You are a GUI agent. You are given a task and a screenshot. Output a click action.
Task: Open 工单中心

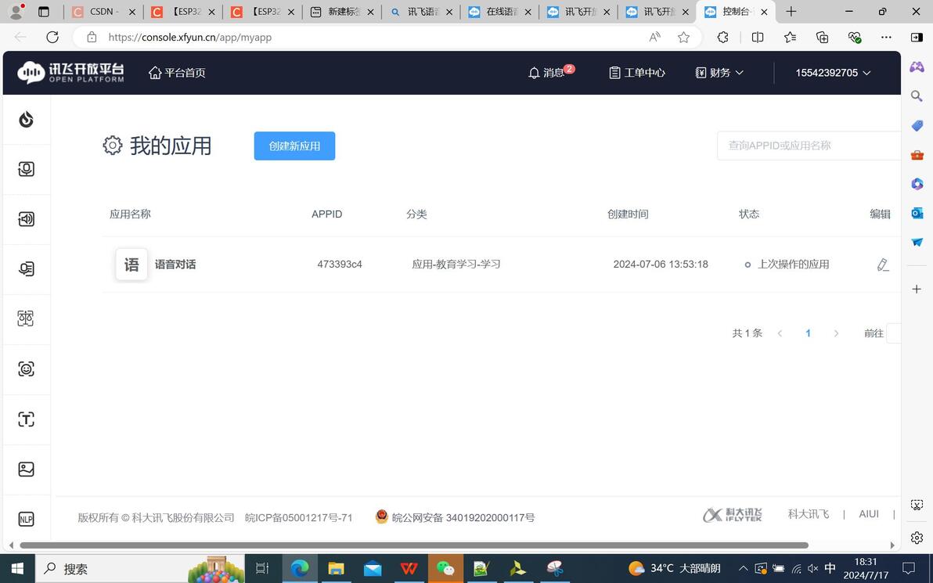point(636,73)
